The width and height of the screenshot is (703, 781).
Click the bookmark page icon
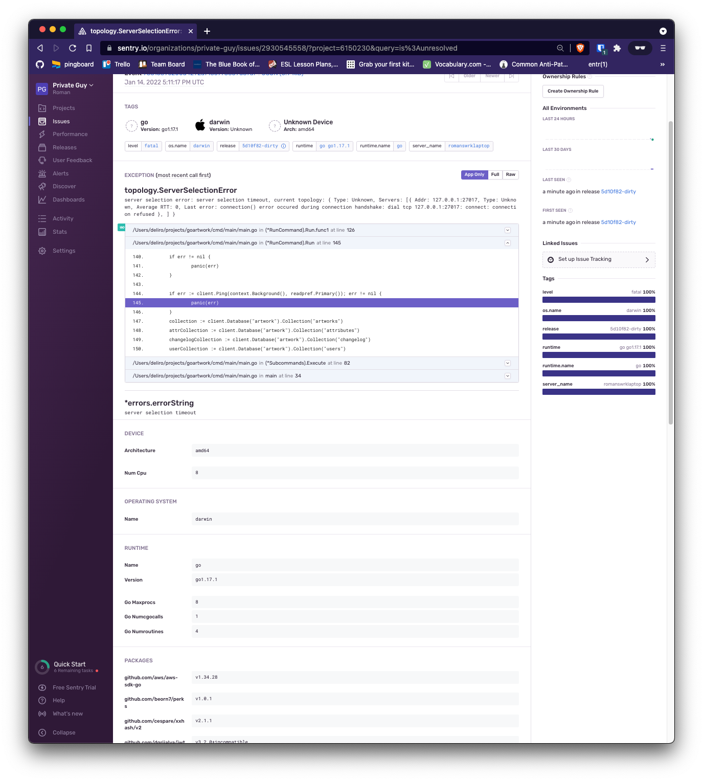(x=89, y=48)
